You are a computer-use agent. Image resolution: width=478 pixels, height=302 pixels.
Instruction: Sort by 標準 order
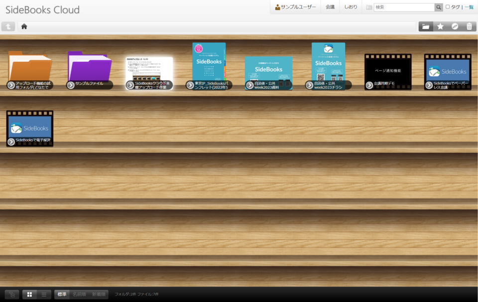[x=62, y=295]
